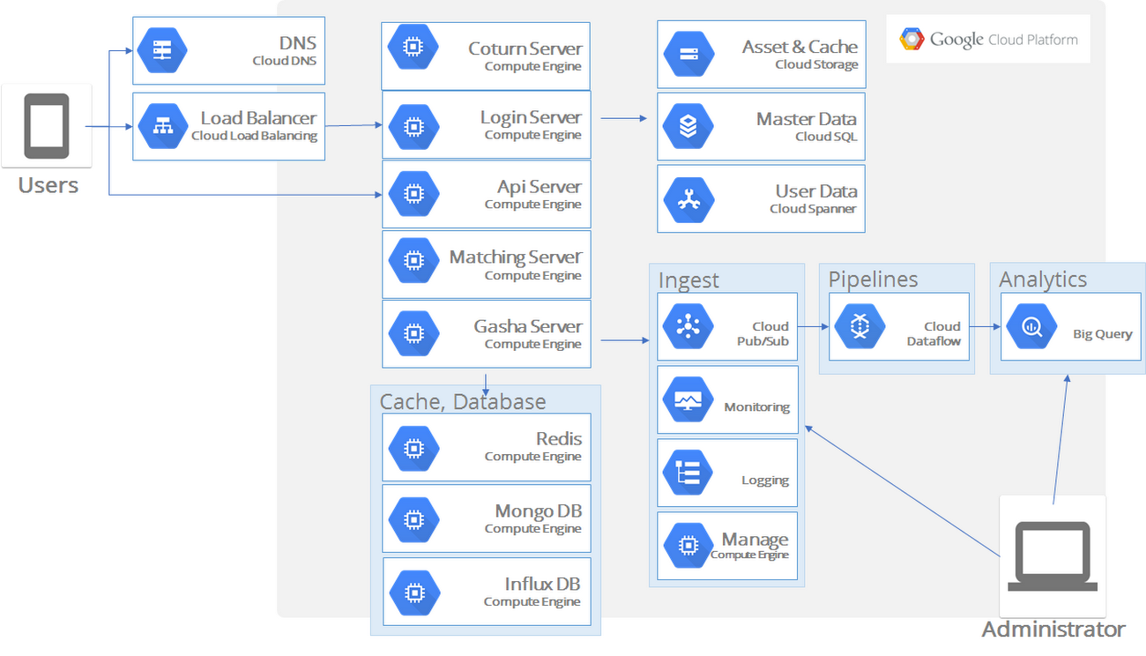Click the Cache, Database group heading

pyautogui.click(x=463, y=401)
